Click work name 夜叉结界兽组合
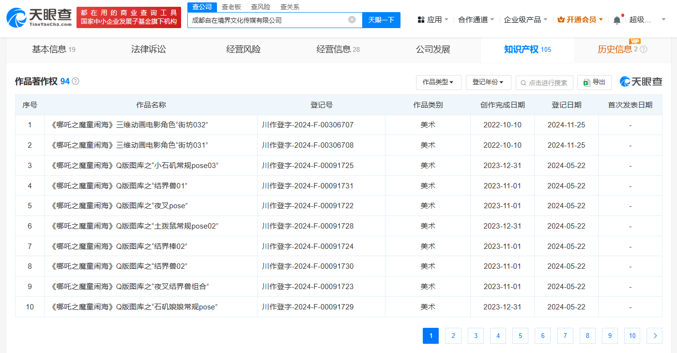The image size is (677, 353). click(x=130, y=287)
